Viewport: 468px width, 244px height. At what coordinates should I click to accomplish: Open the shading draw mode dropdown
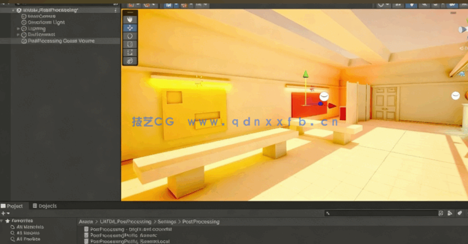pos(383,5)
